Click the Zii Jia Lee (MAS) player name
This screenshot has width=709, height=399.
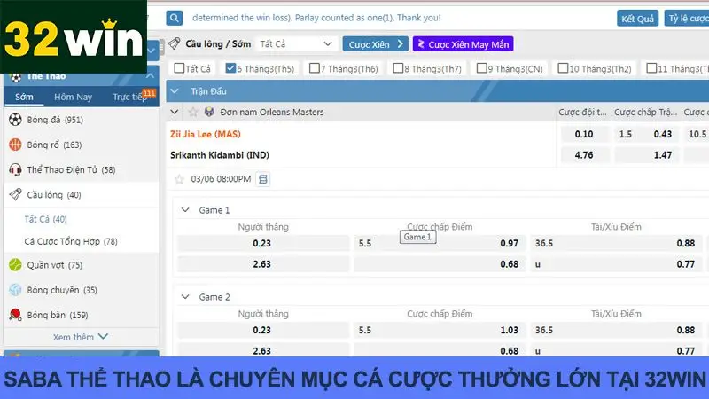pos(206,134)
